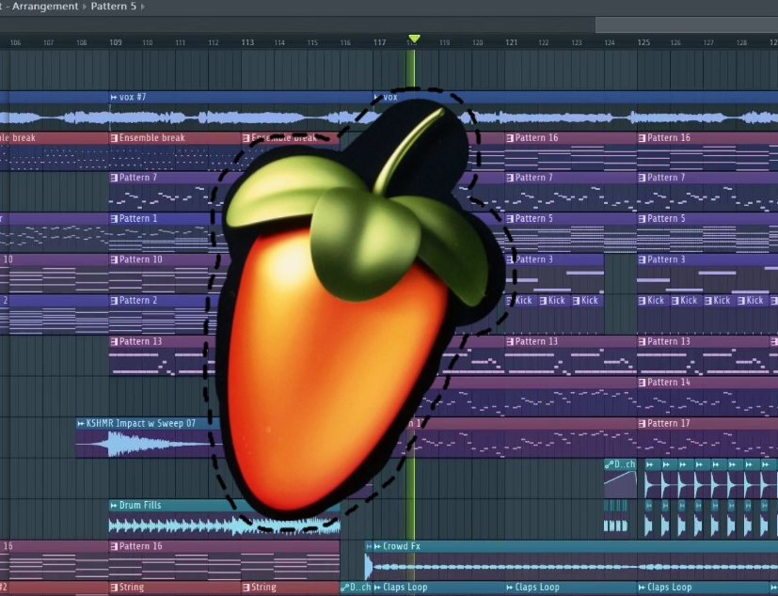
Task: Open the pattern icon of Pattern 13 at bar 109
Action: pyautogui.click(x=114, y=341)
